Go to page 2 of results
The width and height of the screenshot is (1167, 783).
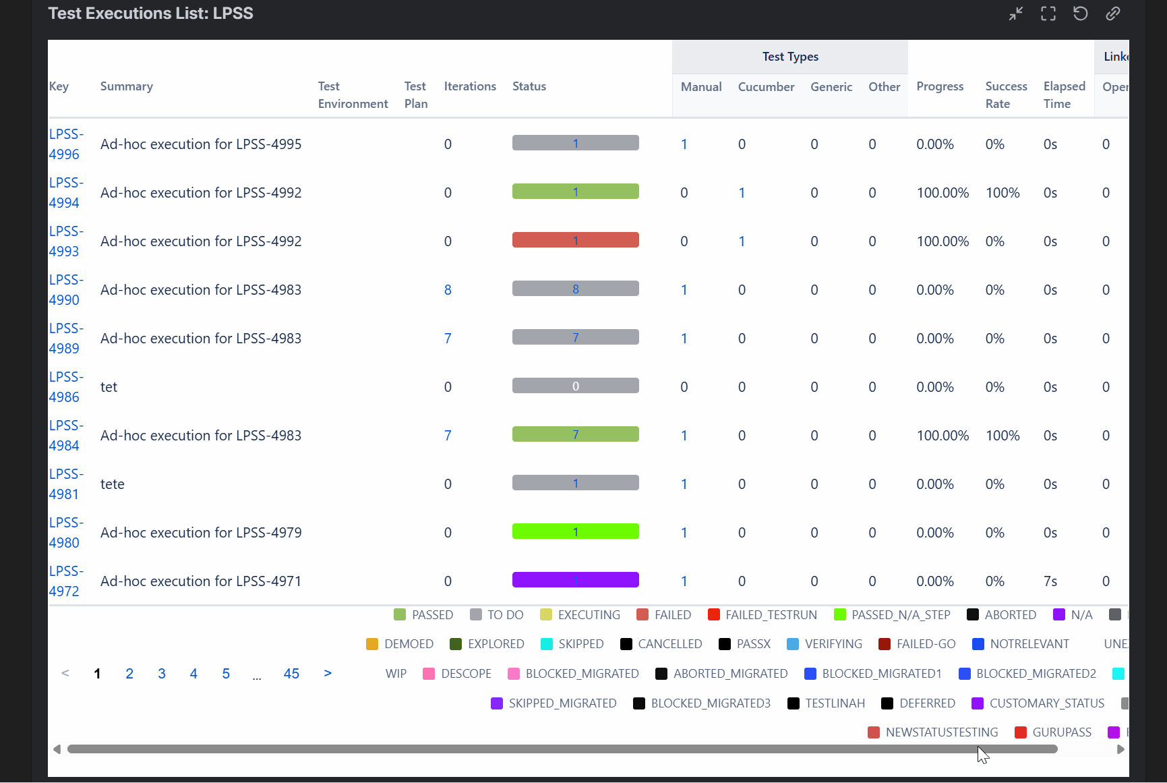click(x=129, y=673)
